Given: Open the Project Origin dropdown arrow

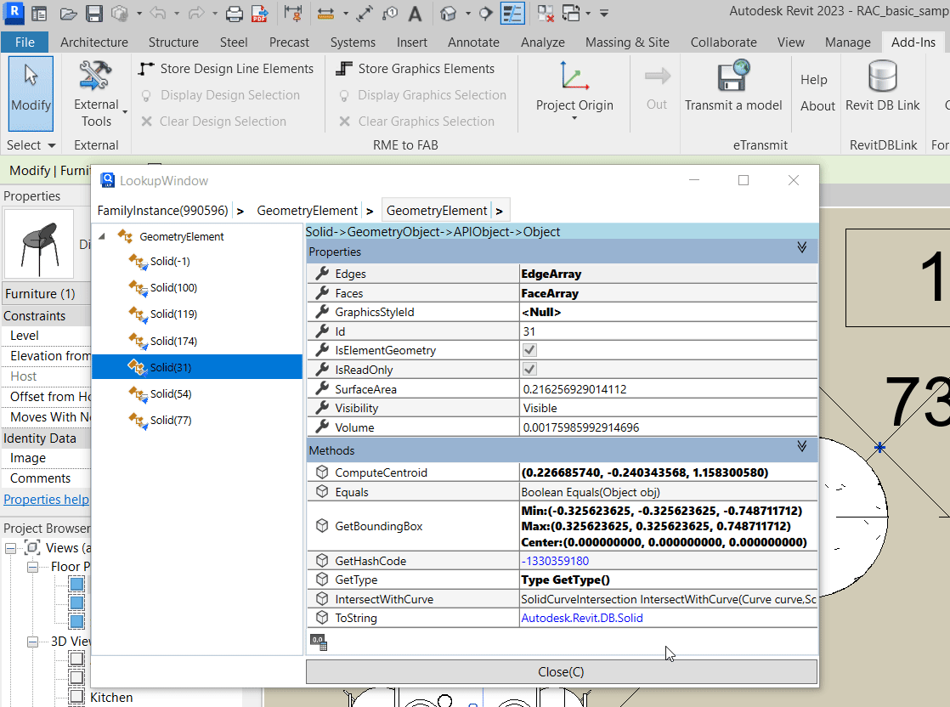Looking at the screenshot, I should (x=574, y=118).
